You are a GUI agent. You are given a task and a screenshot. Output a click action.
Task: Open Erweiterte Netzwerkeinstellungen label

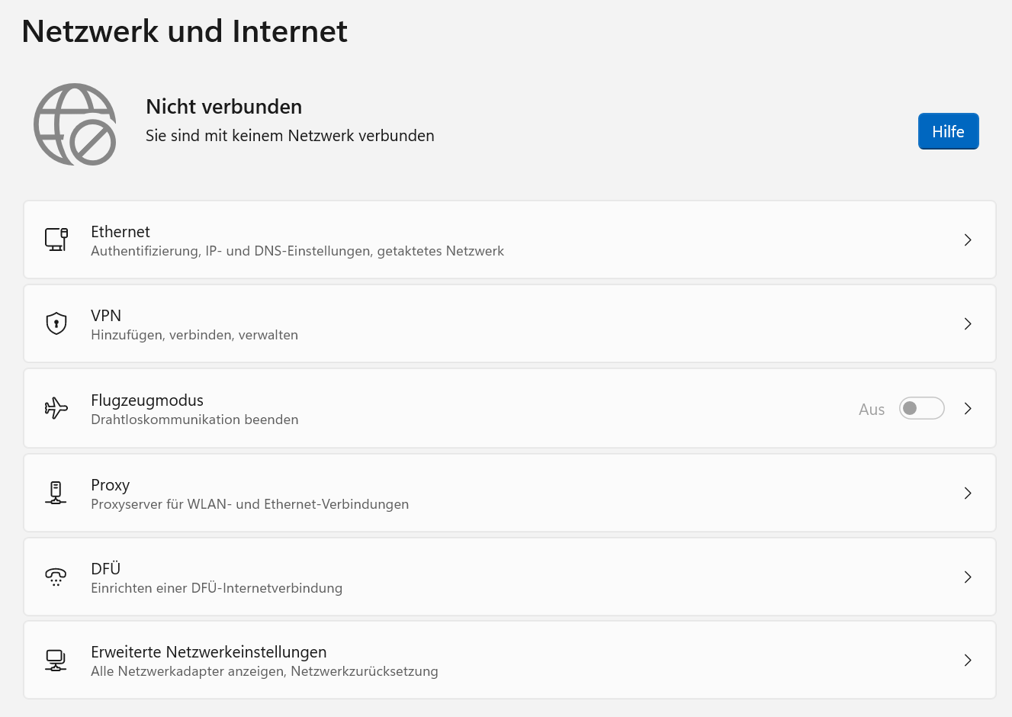(x=208, y=652)
